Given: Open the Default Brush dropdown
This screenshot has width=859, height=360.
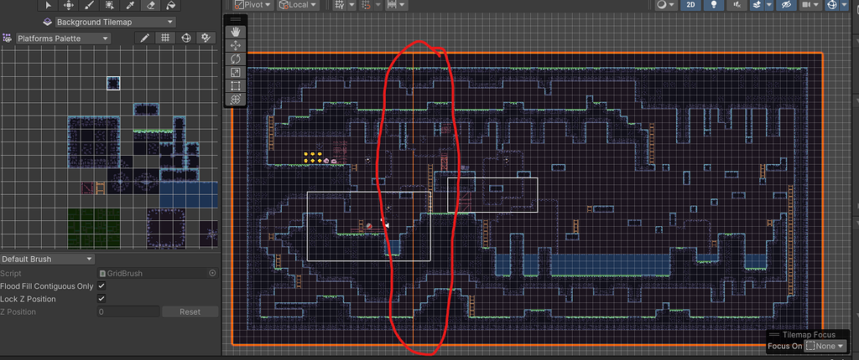Looking at the screenshot, I should pos(48,260).
